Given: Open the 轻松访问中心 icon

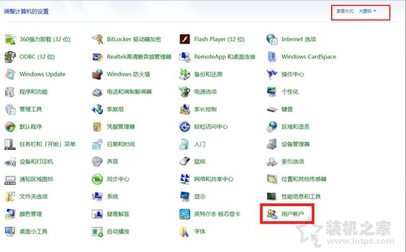Looking at the screenshot, I should click(185, 127).
